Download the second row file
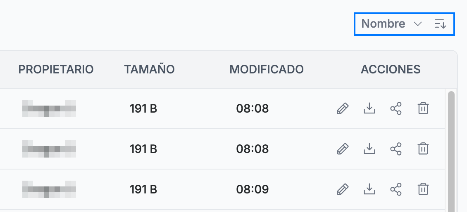This screenshot has width=467, height=212. pyautogui.click(x=369, y=148)
